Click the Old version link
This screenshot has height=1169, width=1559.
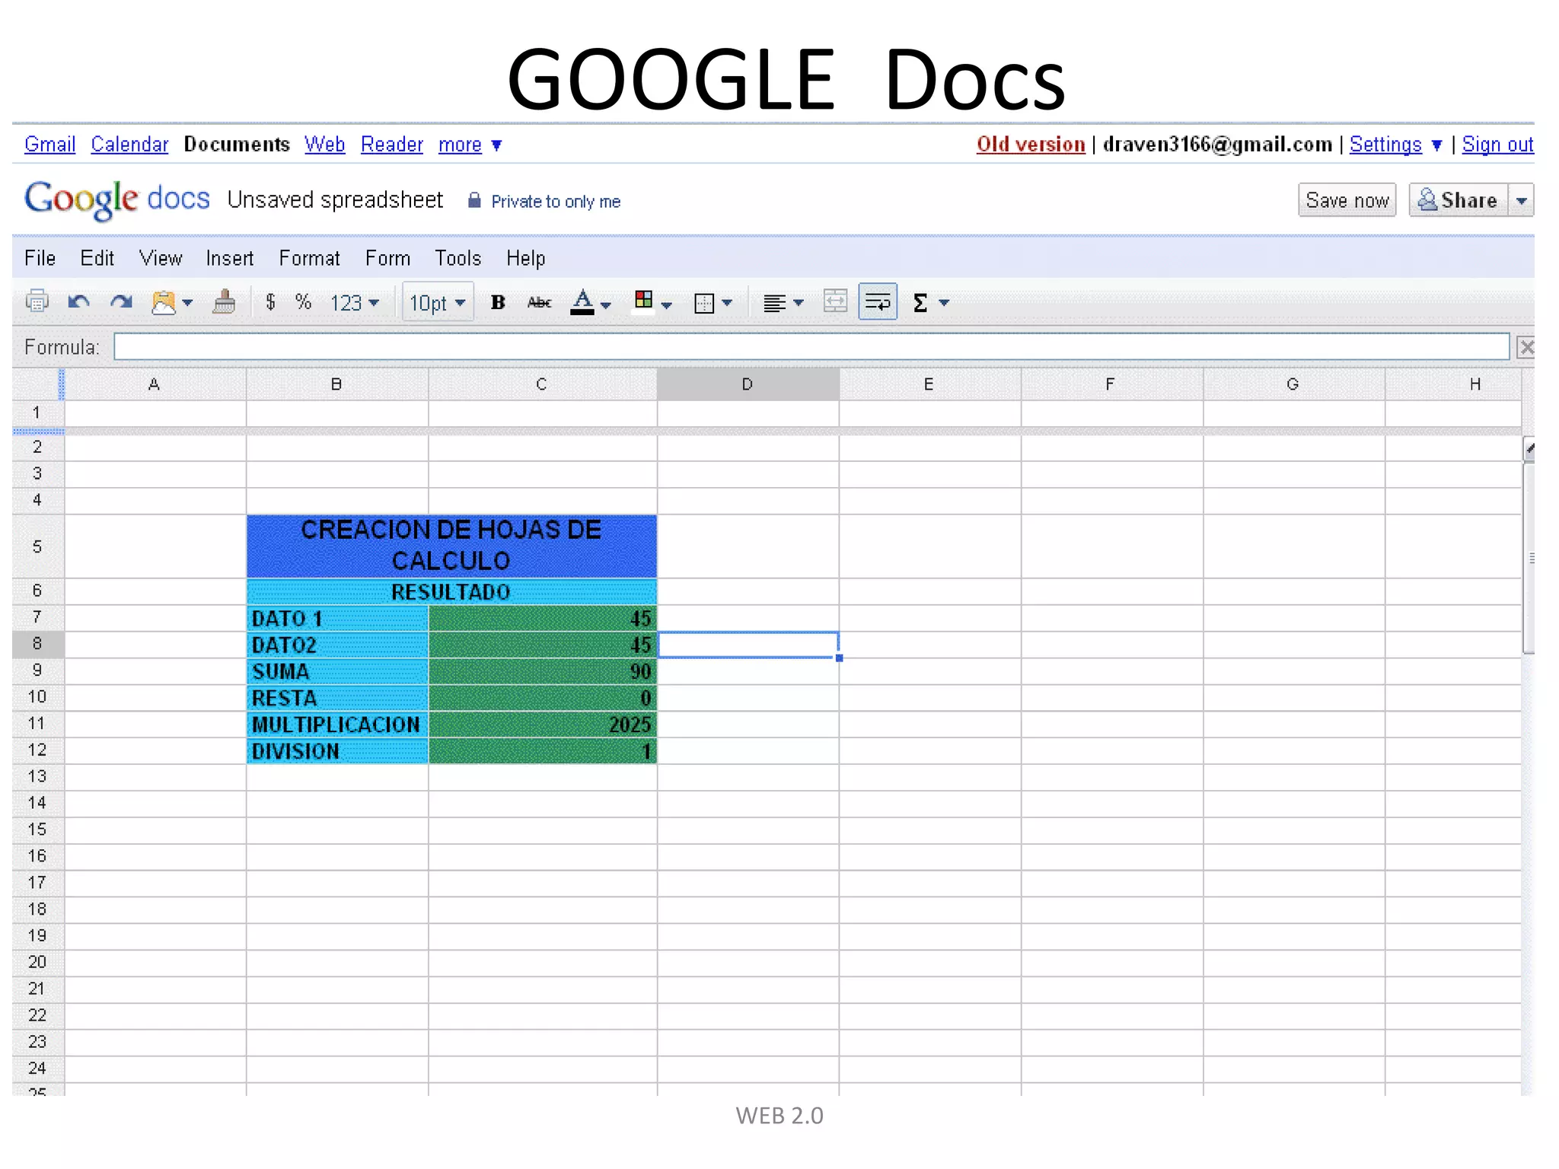(x=1031, y=144)
